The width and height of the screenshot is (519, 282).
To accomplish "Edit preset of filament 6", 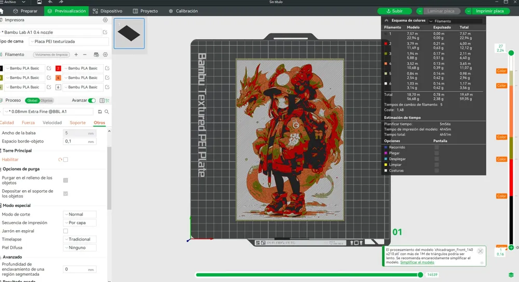I will tap(107, 87).
